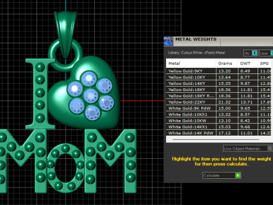The width and height of the screenshot is (273, 205).
Task: Click the '15.00' grams value
Action: (x=225, y=108)
